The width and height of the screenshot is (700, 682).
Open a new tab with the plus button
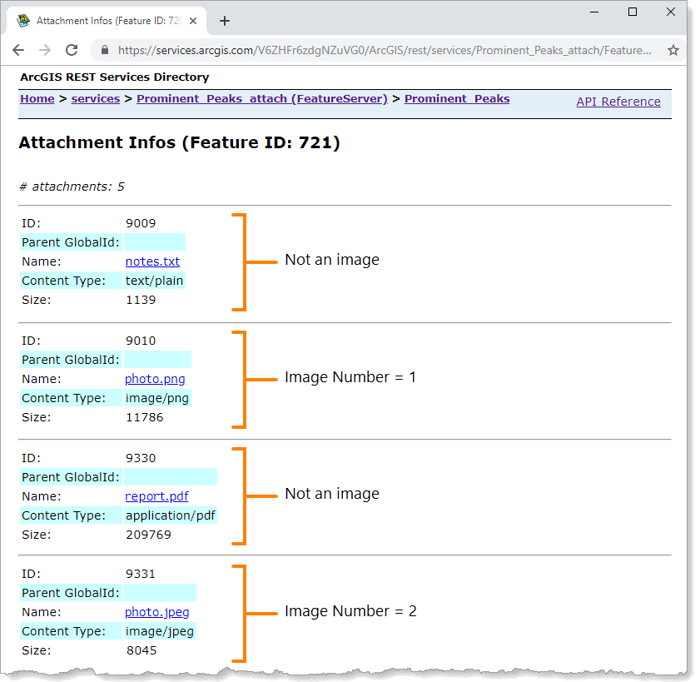click(x=224, y=21)
